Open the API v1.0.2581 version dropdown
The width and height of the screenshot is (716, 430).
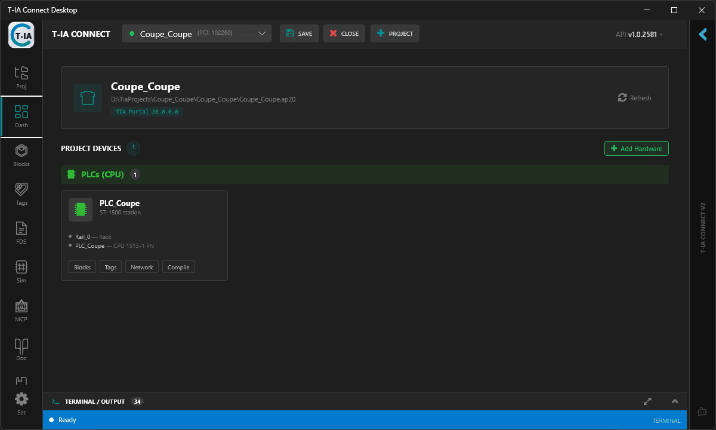638,34
